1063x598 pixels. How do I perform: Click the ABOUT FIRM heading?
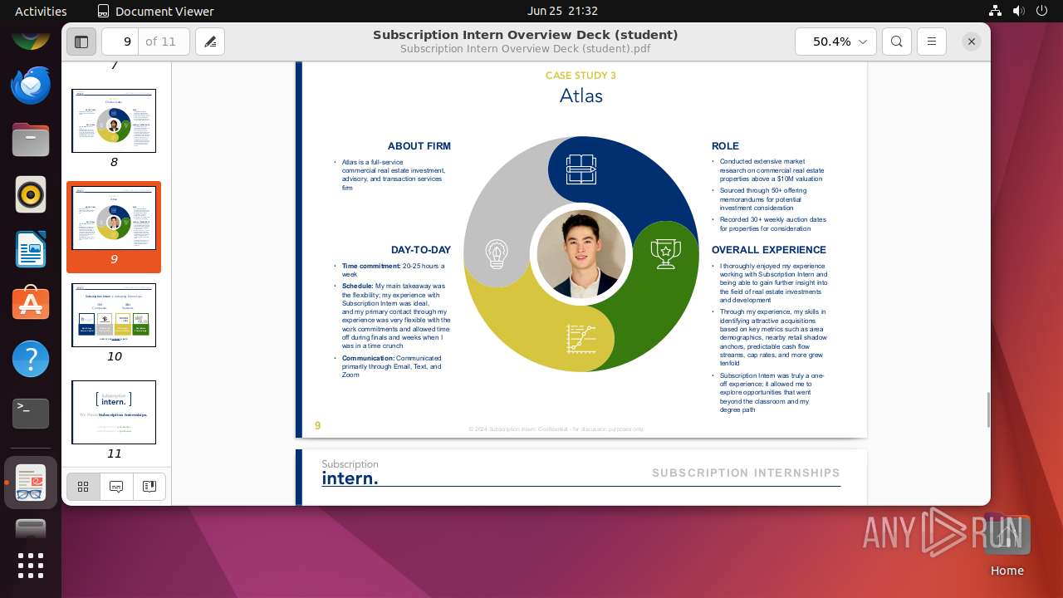419,146
